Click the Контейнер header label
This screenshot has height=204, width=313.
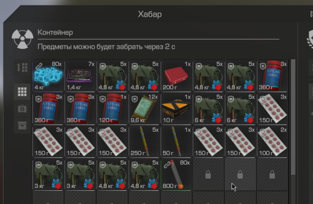click(x=55, y=32)
